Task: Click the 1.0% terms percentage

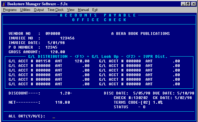Action: pos(158,102)
